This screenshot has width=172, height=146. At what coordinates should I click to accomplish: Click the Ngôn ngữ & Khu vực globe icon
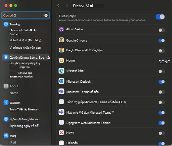tap(6, 119)
